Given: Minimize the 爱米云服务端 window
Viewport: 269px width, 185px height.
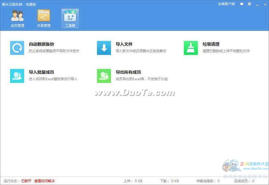Looking at the screenshot, I should (x=257, y=4).
